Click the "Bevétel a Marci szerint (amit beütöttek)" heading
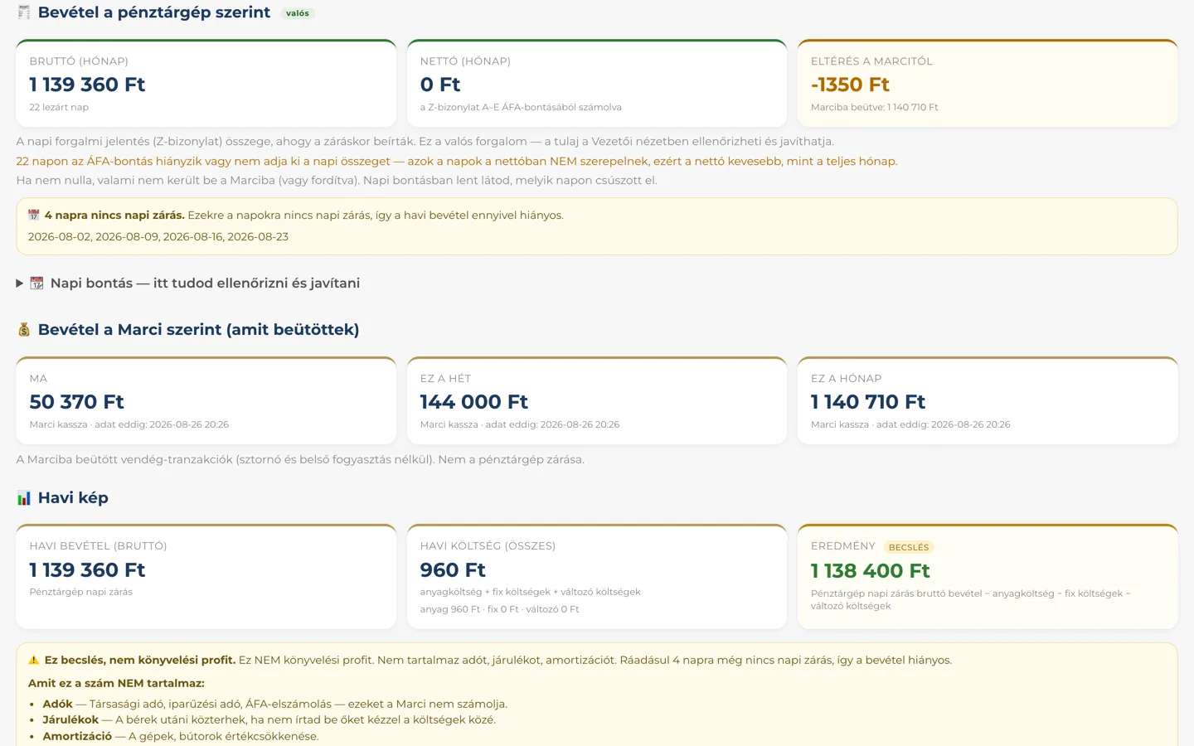The image size is (1194, 746). [x=199, y=330]
